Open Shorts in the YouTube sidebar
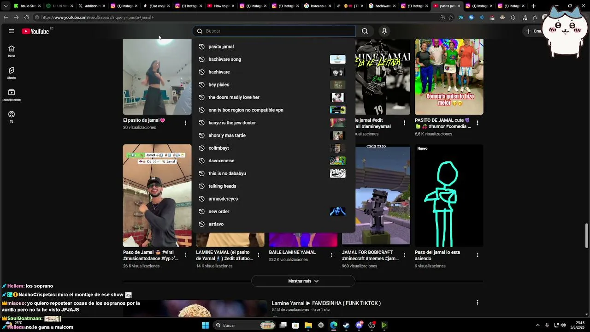This screenshot has height=332, width=590. pyautogui.click(x=12, y=73)
